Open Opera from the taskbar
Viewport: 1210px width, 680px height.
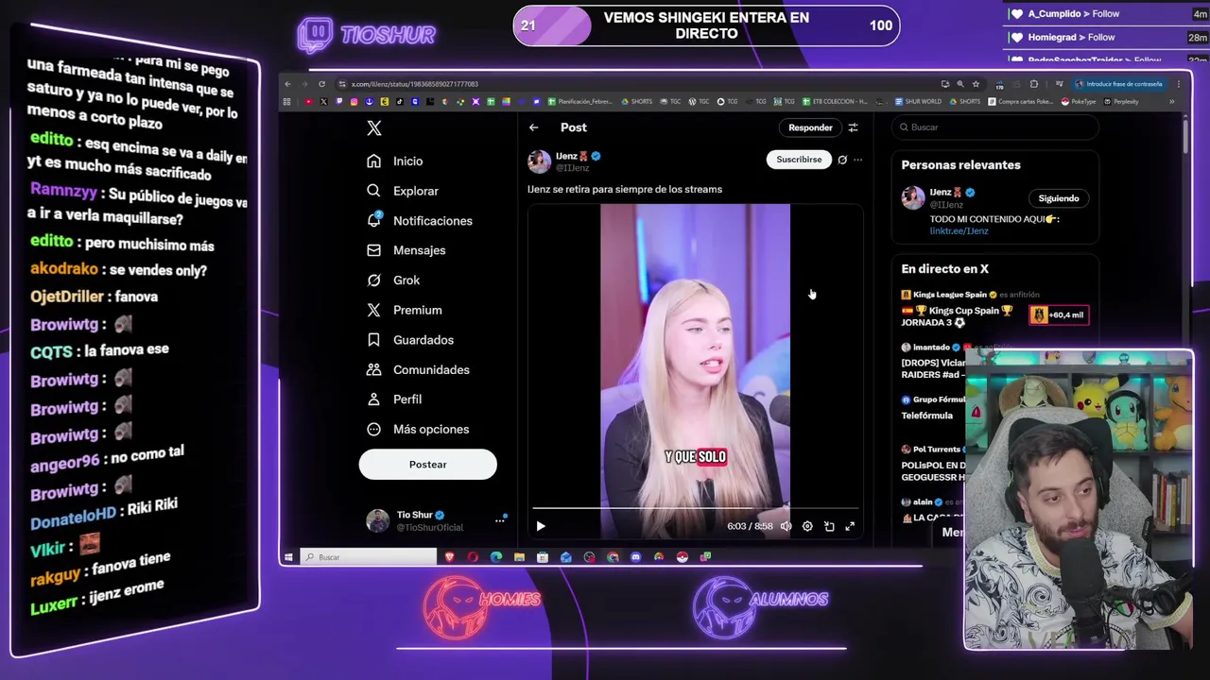pos(473,557)
